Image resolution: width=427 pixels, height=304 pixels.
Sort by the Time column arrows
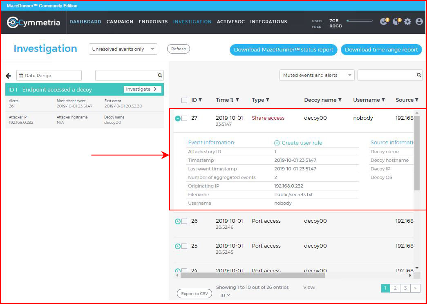[x=232, y=100]
